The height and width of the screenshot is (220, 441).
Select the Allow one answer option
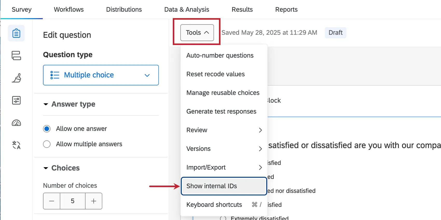[47, 129]
